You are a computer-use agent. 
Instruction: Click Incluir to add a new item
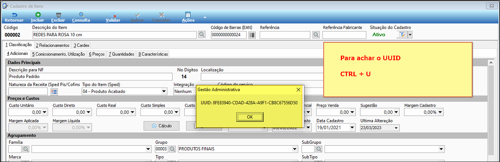37,17
